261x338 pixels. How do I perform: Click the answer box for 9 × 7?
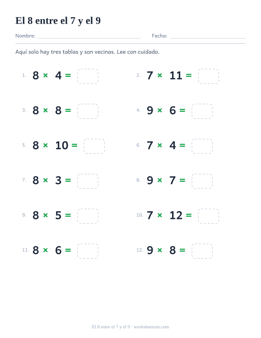tap(202, 181)
